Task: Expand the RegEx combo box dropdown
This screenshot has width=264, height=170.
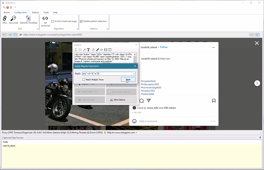Action: [x=134, y=74]
